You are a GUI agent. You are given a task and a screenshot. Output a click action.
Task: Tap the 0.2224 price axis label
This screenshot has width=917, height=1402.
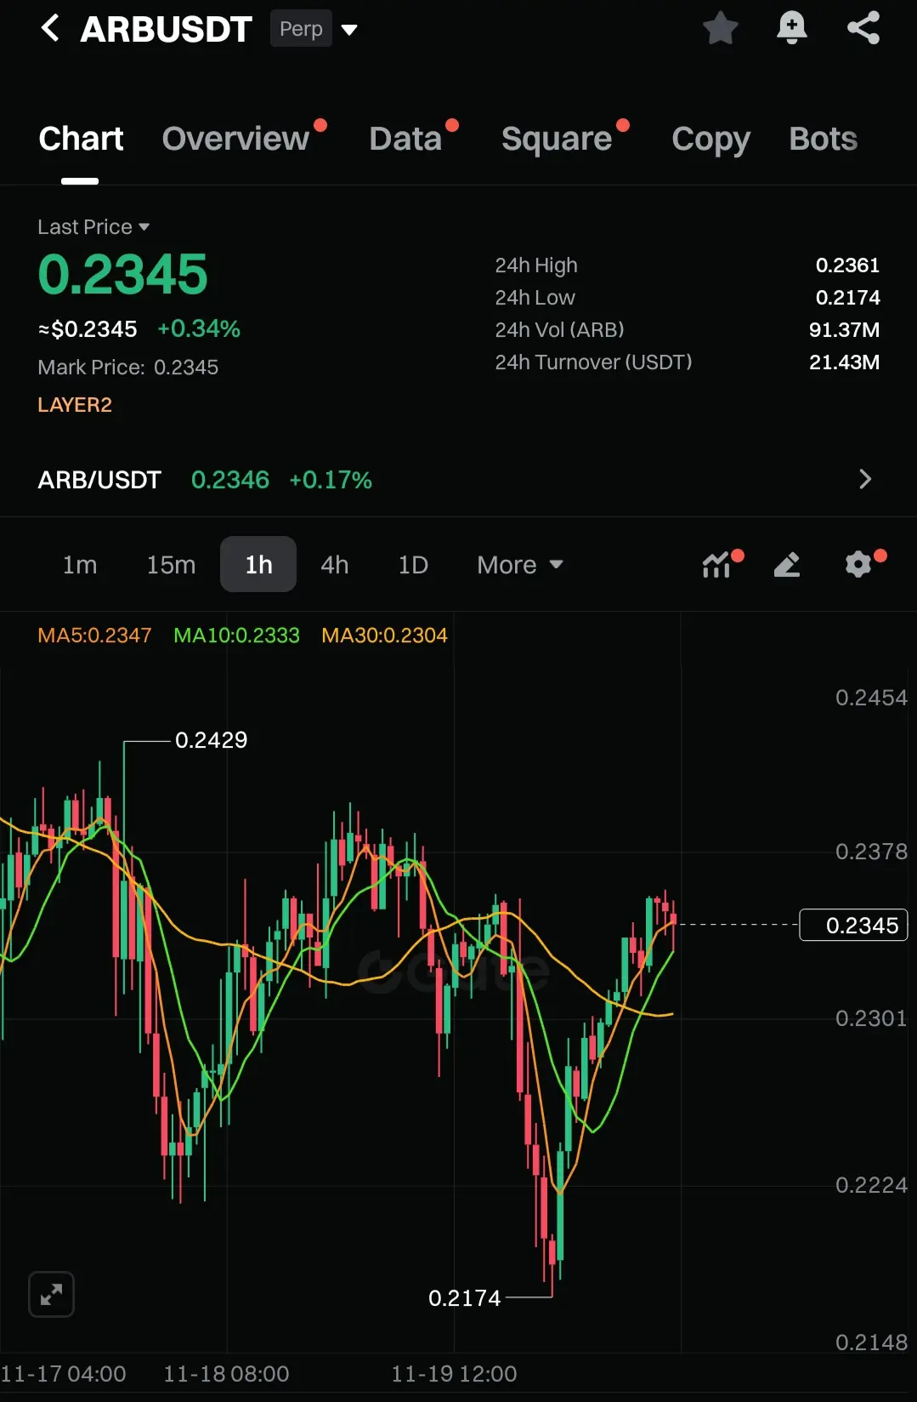tap(871, 1185)
